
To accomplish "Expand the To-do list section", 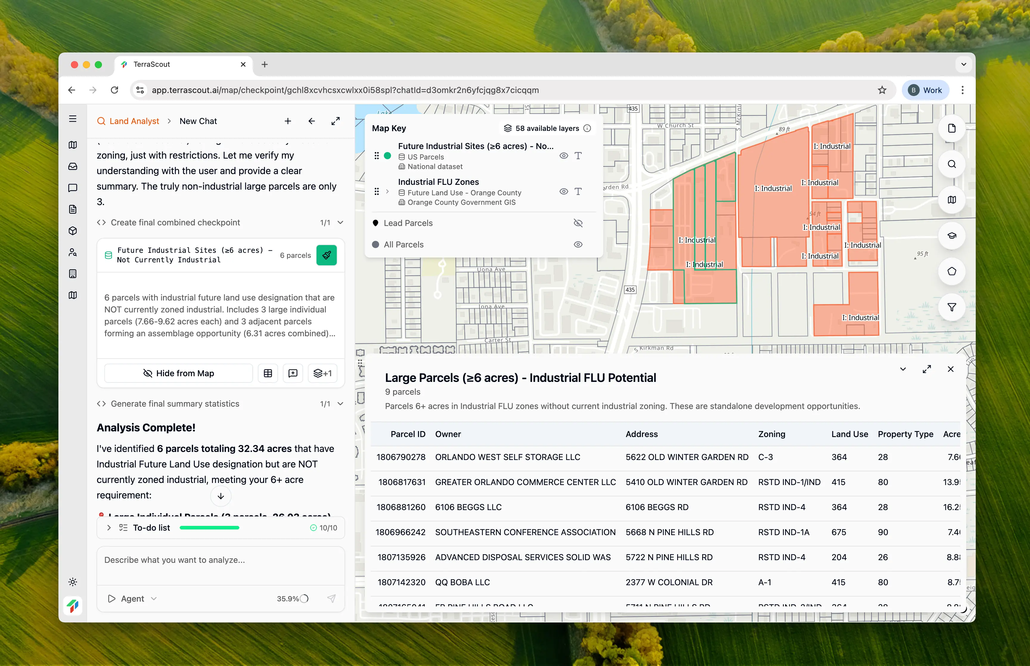I will pyautogui.click(x=109, y=528).
